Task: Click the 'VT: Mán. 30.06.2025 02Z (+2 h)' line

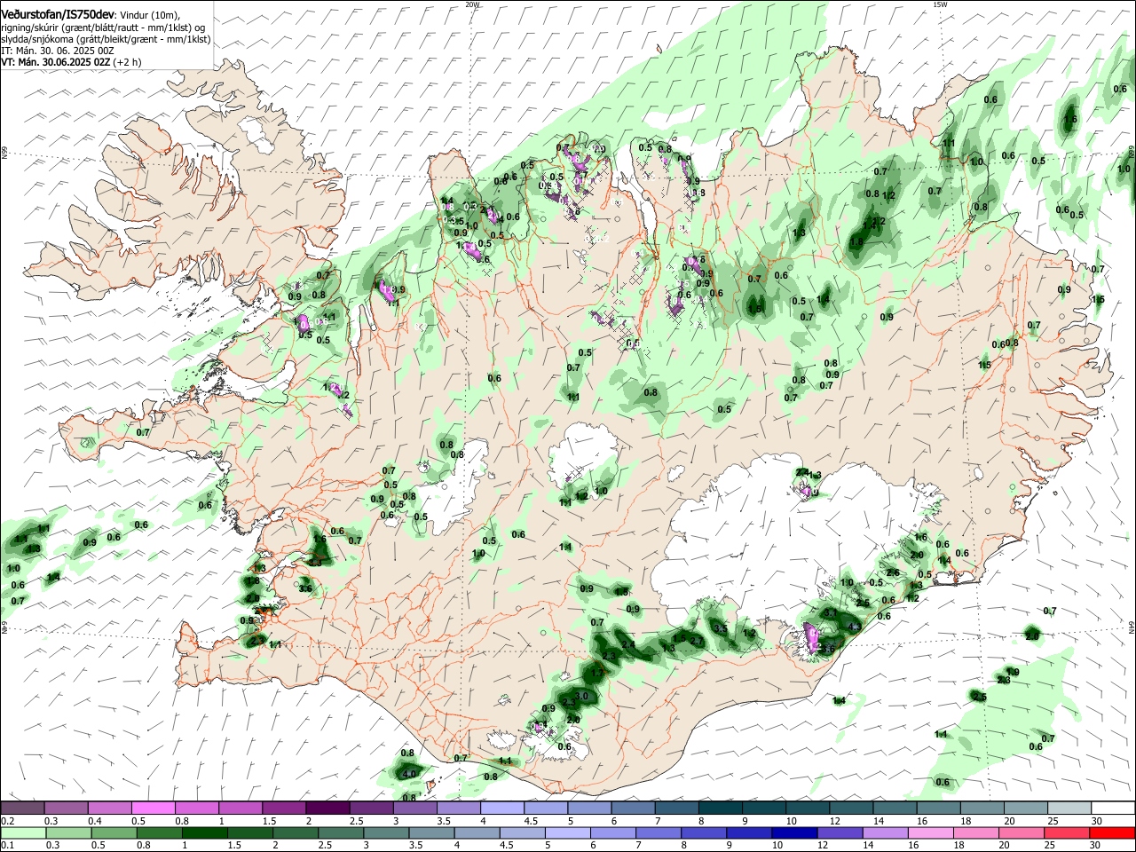Action: point(71,63)
